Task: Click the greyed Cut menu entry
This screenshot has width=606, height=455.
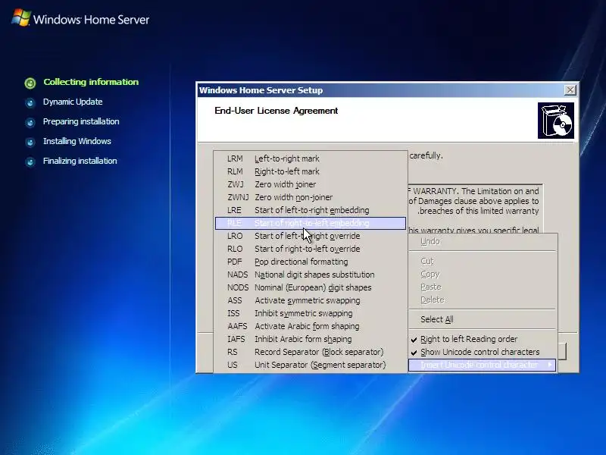Action: [483, 261]
